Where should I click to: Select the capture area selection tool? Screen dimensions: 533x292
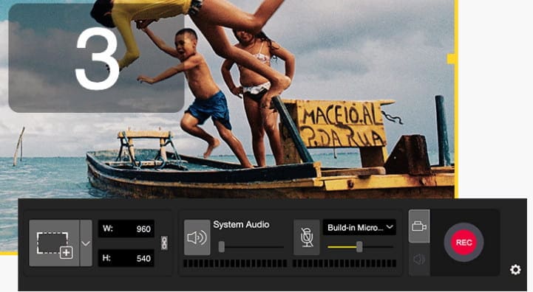click(55, 243)
